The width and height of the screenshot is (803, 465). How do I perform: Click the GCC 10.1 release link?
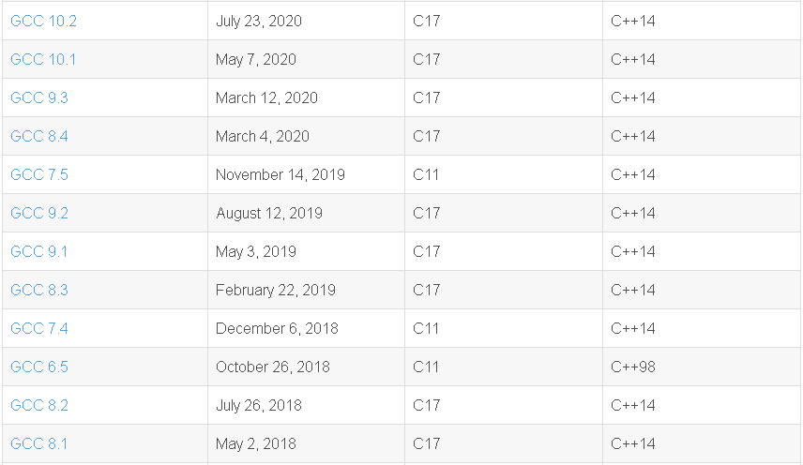click(43, 59)
